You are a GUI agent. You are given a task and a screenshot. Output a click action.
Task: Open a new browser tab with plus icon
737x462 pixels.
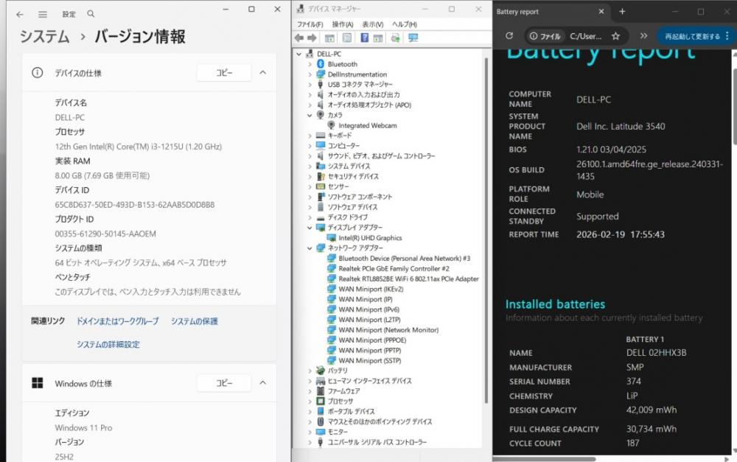pos(622,12)
